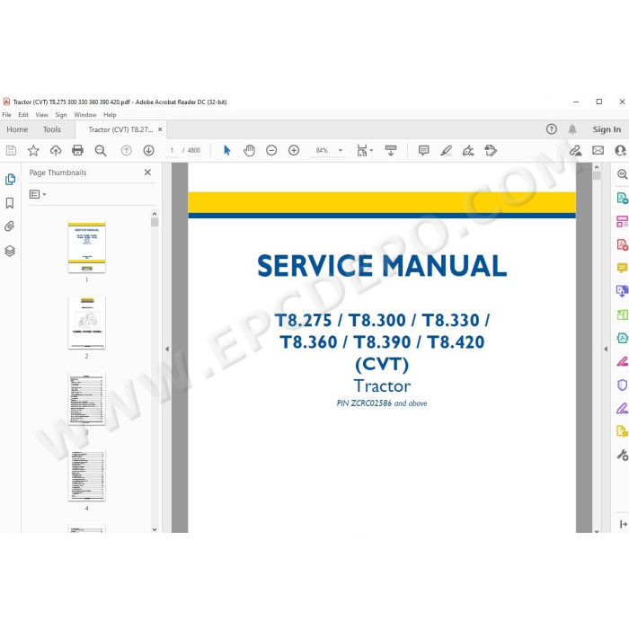Open the Comment tool in right pane
Screen dimensions: 629x629
622,268
